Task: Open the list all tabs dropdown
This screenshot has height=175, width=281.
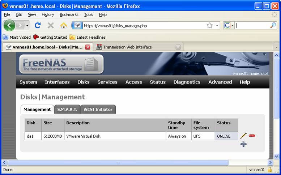Action: coord(276,47)
